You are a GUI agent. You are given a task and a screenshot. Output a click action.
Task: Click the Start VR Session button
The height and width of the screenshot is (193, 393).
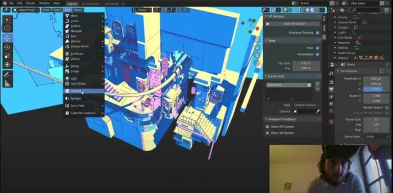(x=292, y=24)
